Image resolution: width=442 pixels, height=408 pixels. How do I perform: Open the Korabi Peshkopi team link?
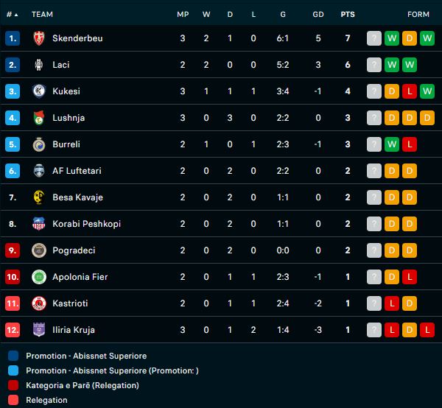pyautogui.click(x=86, y=224)
